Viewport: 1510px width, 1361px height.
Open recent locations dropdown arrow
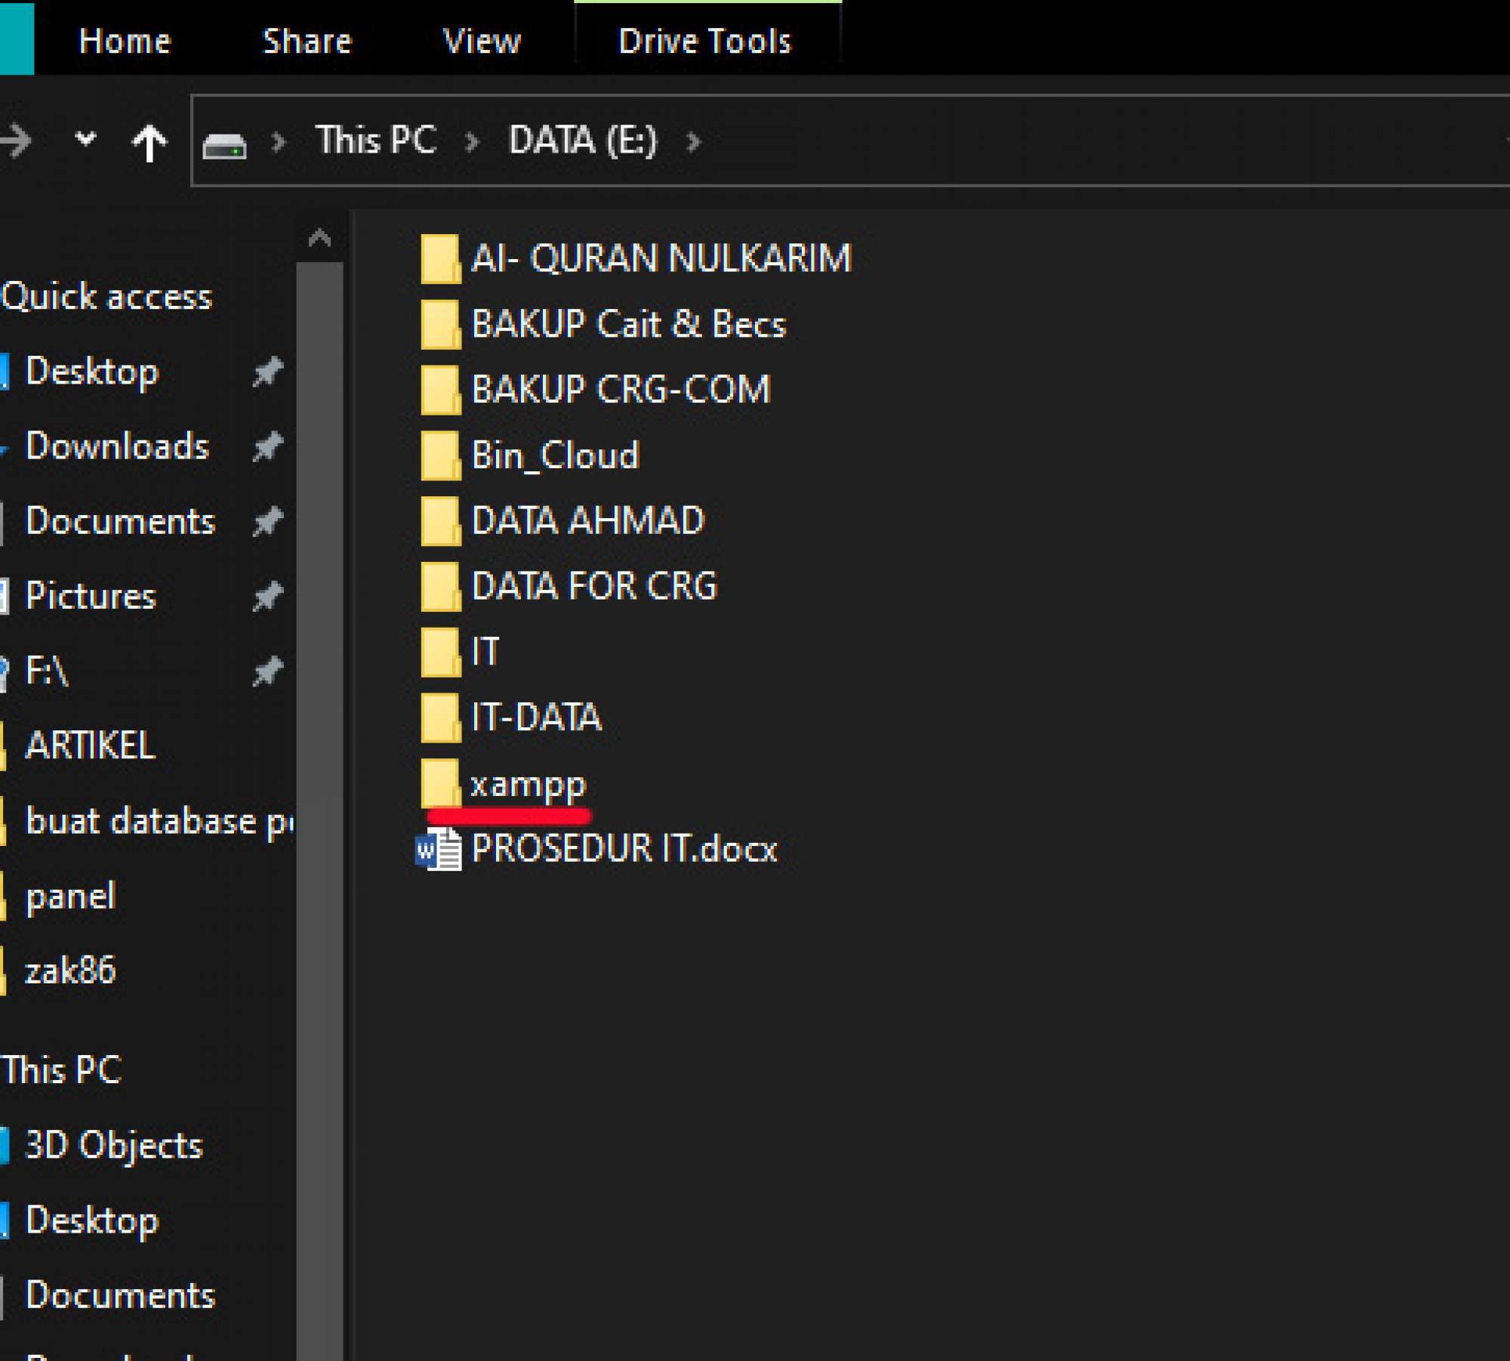(x=86, y=139)
